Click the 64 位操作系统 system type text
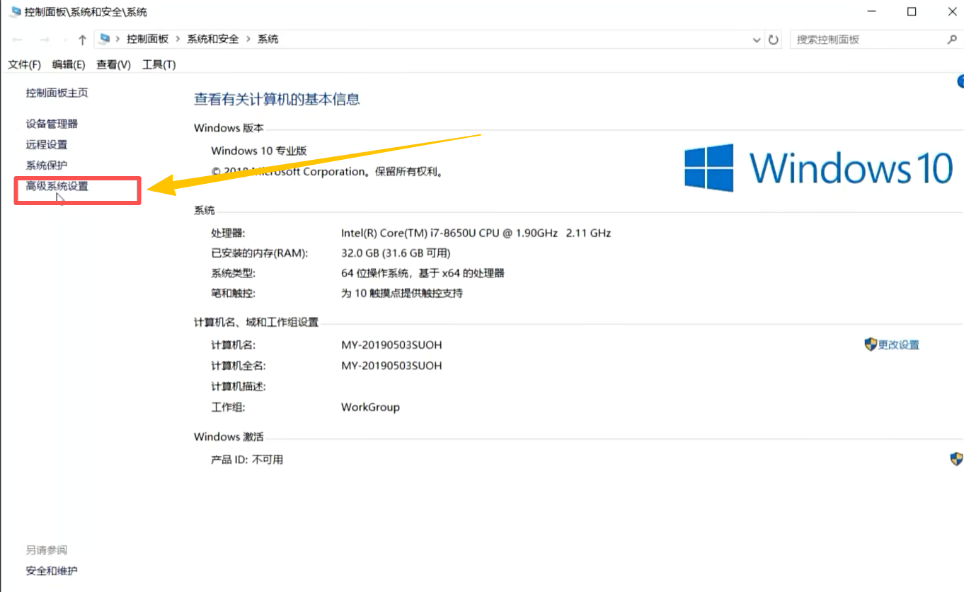964x592 pixels. point(423,273)
